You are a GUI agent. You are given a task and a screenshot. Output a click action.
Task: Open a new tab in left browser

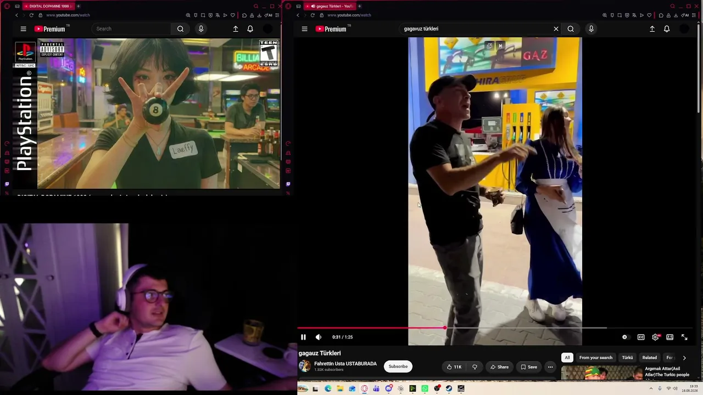tap(79, 6)
